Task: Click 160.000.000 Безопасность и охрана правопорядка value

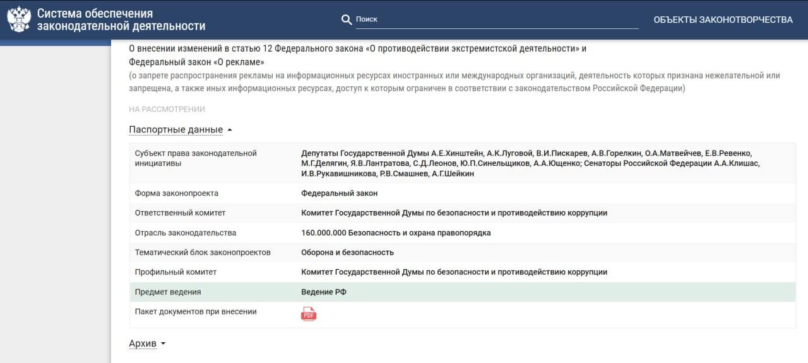Action: (396, 233)
